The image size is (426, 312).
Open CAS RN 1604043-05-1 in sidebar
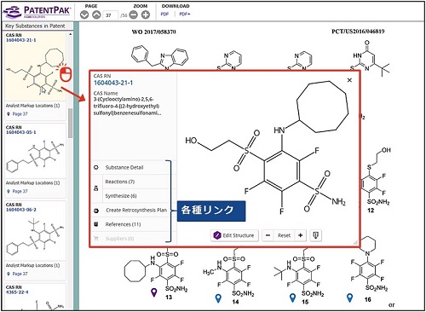(x=21, y=132)
